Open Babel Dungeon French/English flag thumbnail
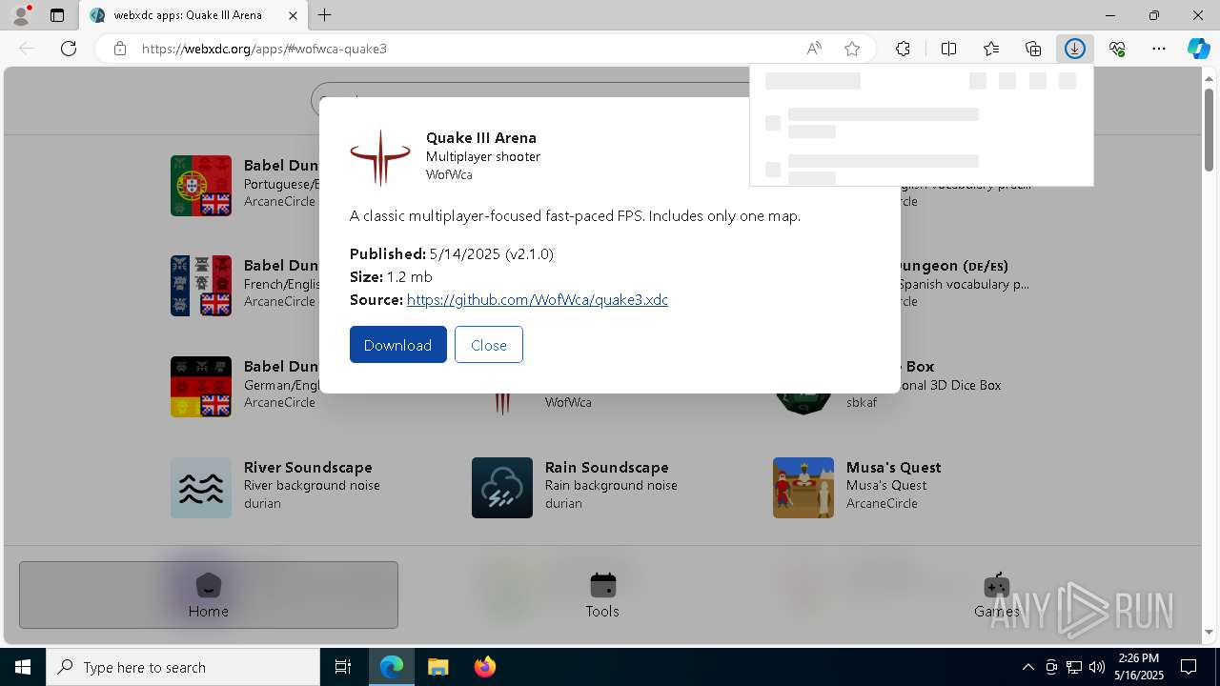Viewport: 1220px width, 686px height. tap(201, 286)
